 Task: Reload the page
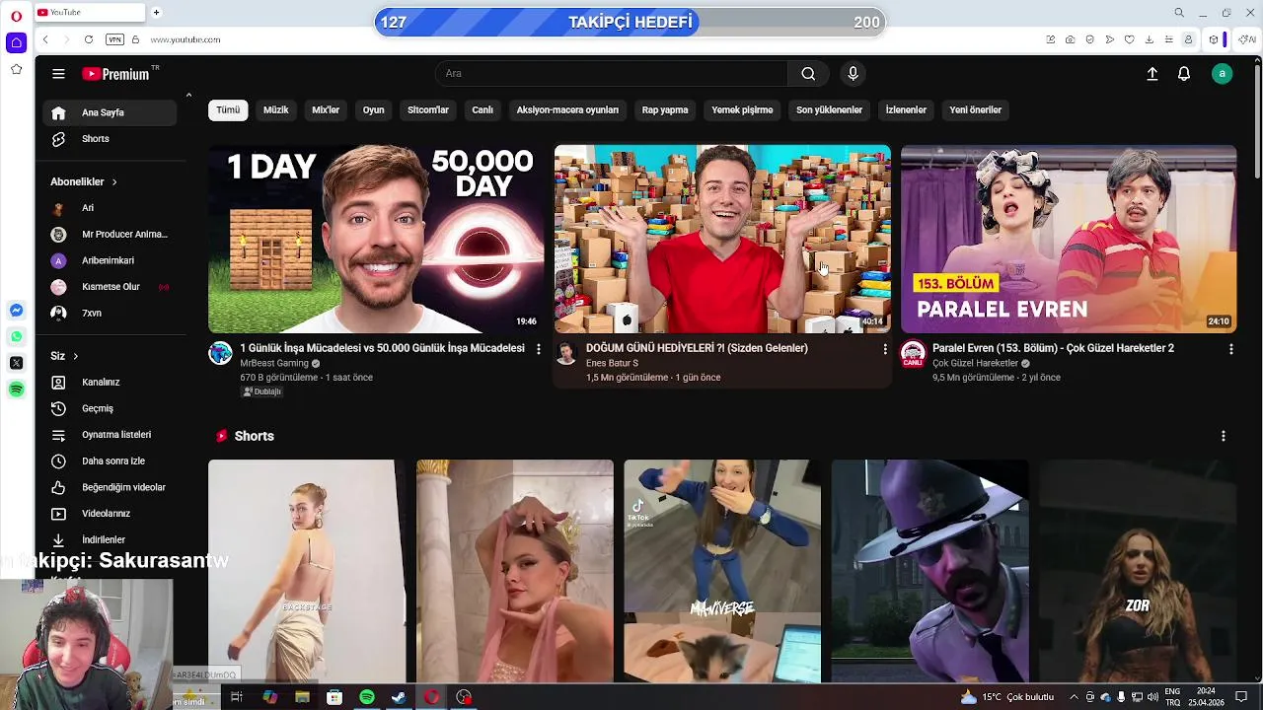(89, 39)
